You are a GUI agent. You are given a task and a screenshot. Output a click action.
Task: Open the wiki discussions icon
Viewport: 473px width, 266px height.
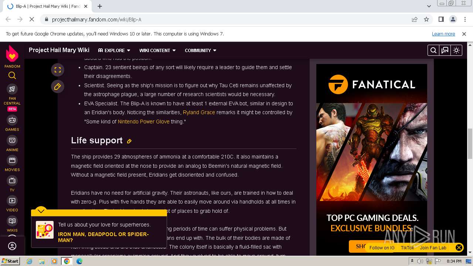point(445,50)
